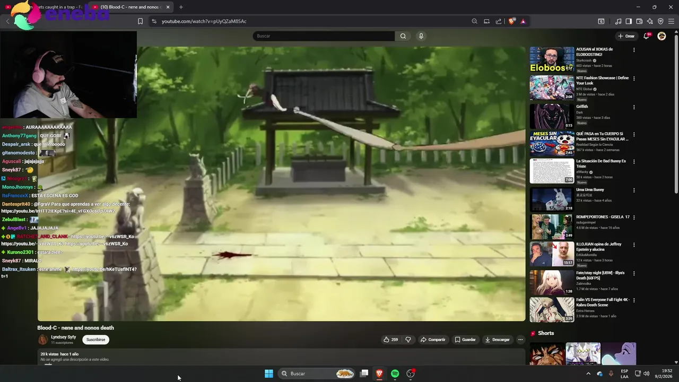Open Spotify from the taskbar
Image resolution: width=679 pixels, height=382 pixels.
click(395, 374)
